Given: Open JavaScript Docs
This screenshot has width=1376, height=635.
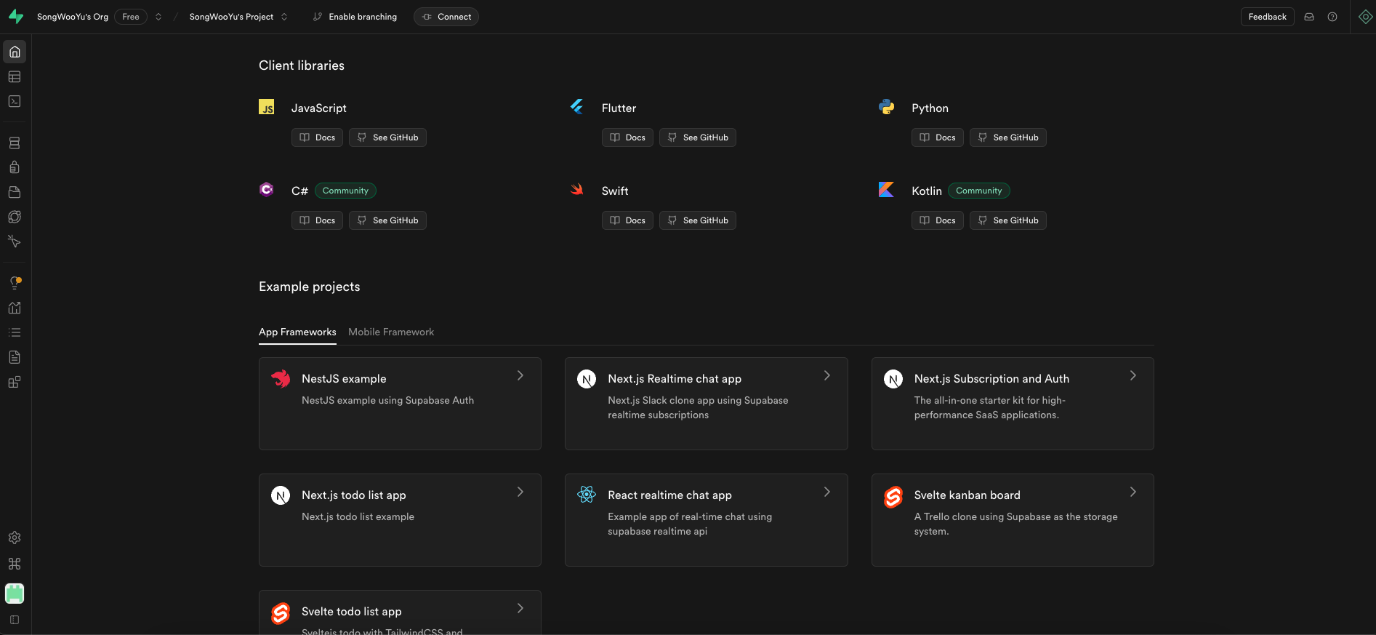Looking at the screenshot, I should click(317, 137).
